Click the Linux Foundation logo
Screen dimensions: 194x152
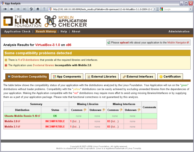coord(22,21)
